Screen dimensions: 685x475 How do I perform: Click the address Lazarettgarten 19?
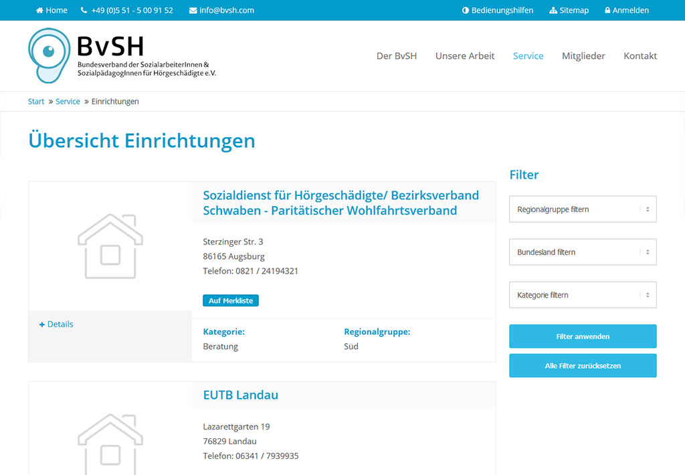236,426
